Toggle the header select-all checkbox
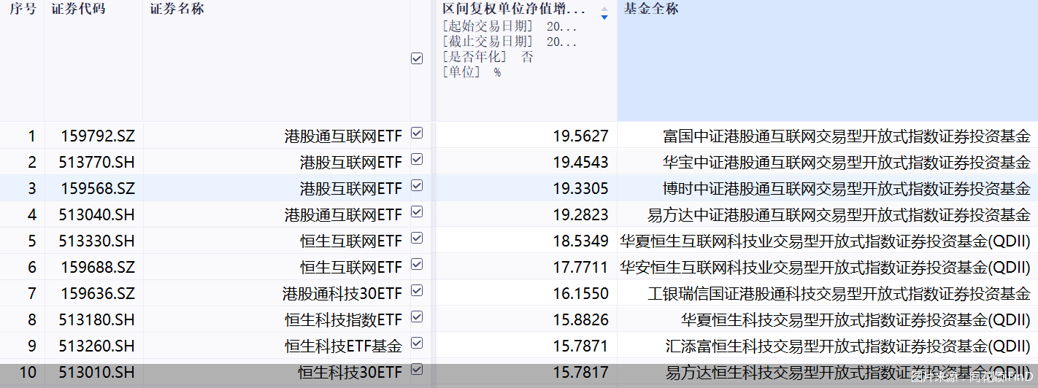This screenshot has height=388, width=1038. click(x=417, y=59)
